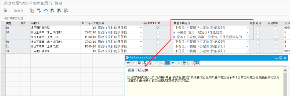Select row selector for type 10 row

(3, 28)
